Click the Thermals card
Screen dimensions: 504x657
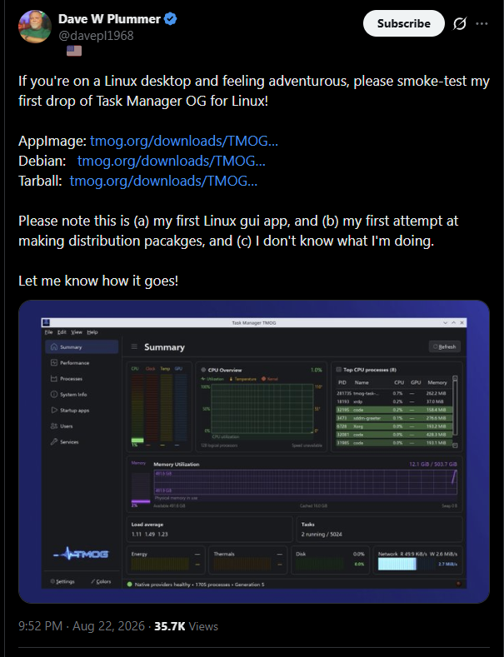click(247, 560)
